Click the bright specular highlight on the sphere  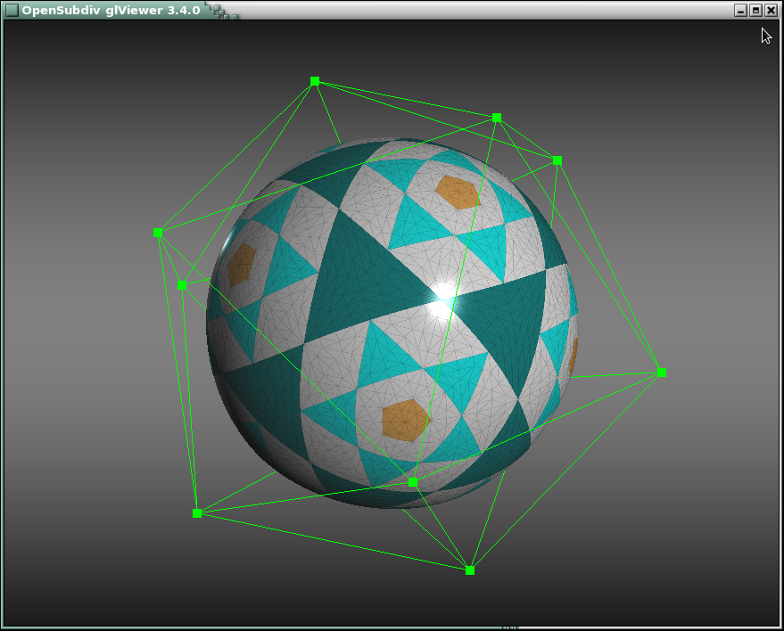(442, 300)
